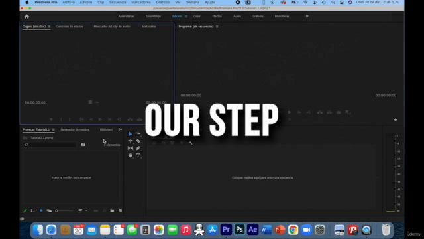Screen dimensions: 424x239
Task: Open After Effects from the dock
Action: [253, 230]
